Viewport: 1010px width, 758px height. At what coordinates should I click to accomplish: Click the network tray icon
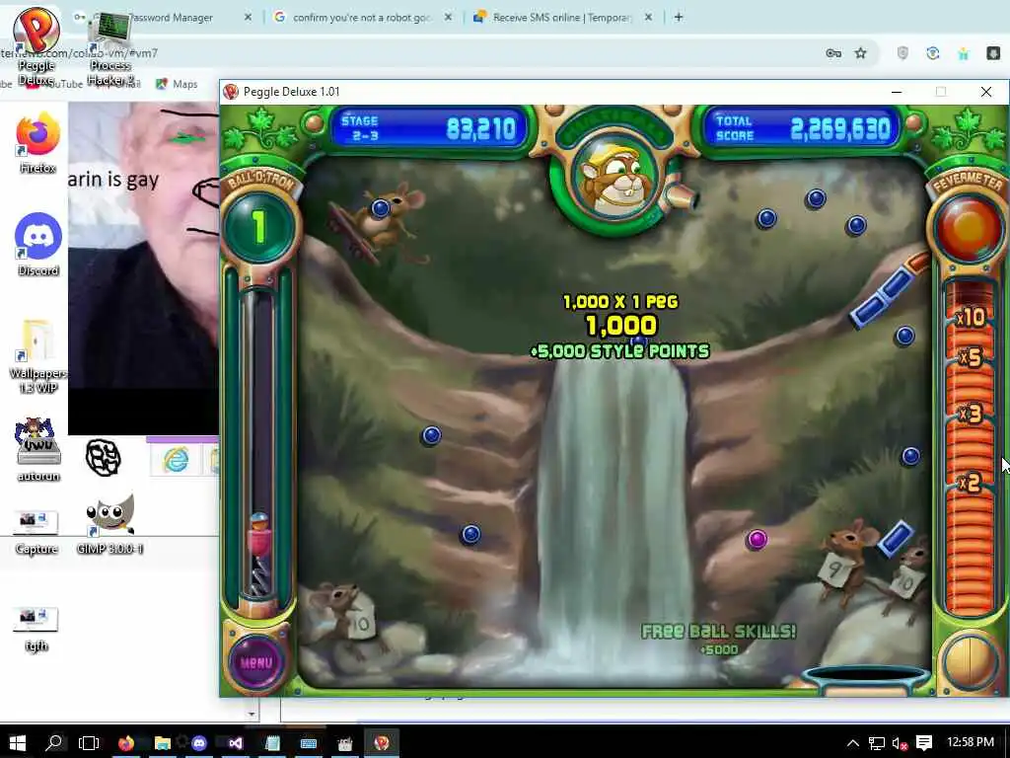[877, 743]
